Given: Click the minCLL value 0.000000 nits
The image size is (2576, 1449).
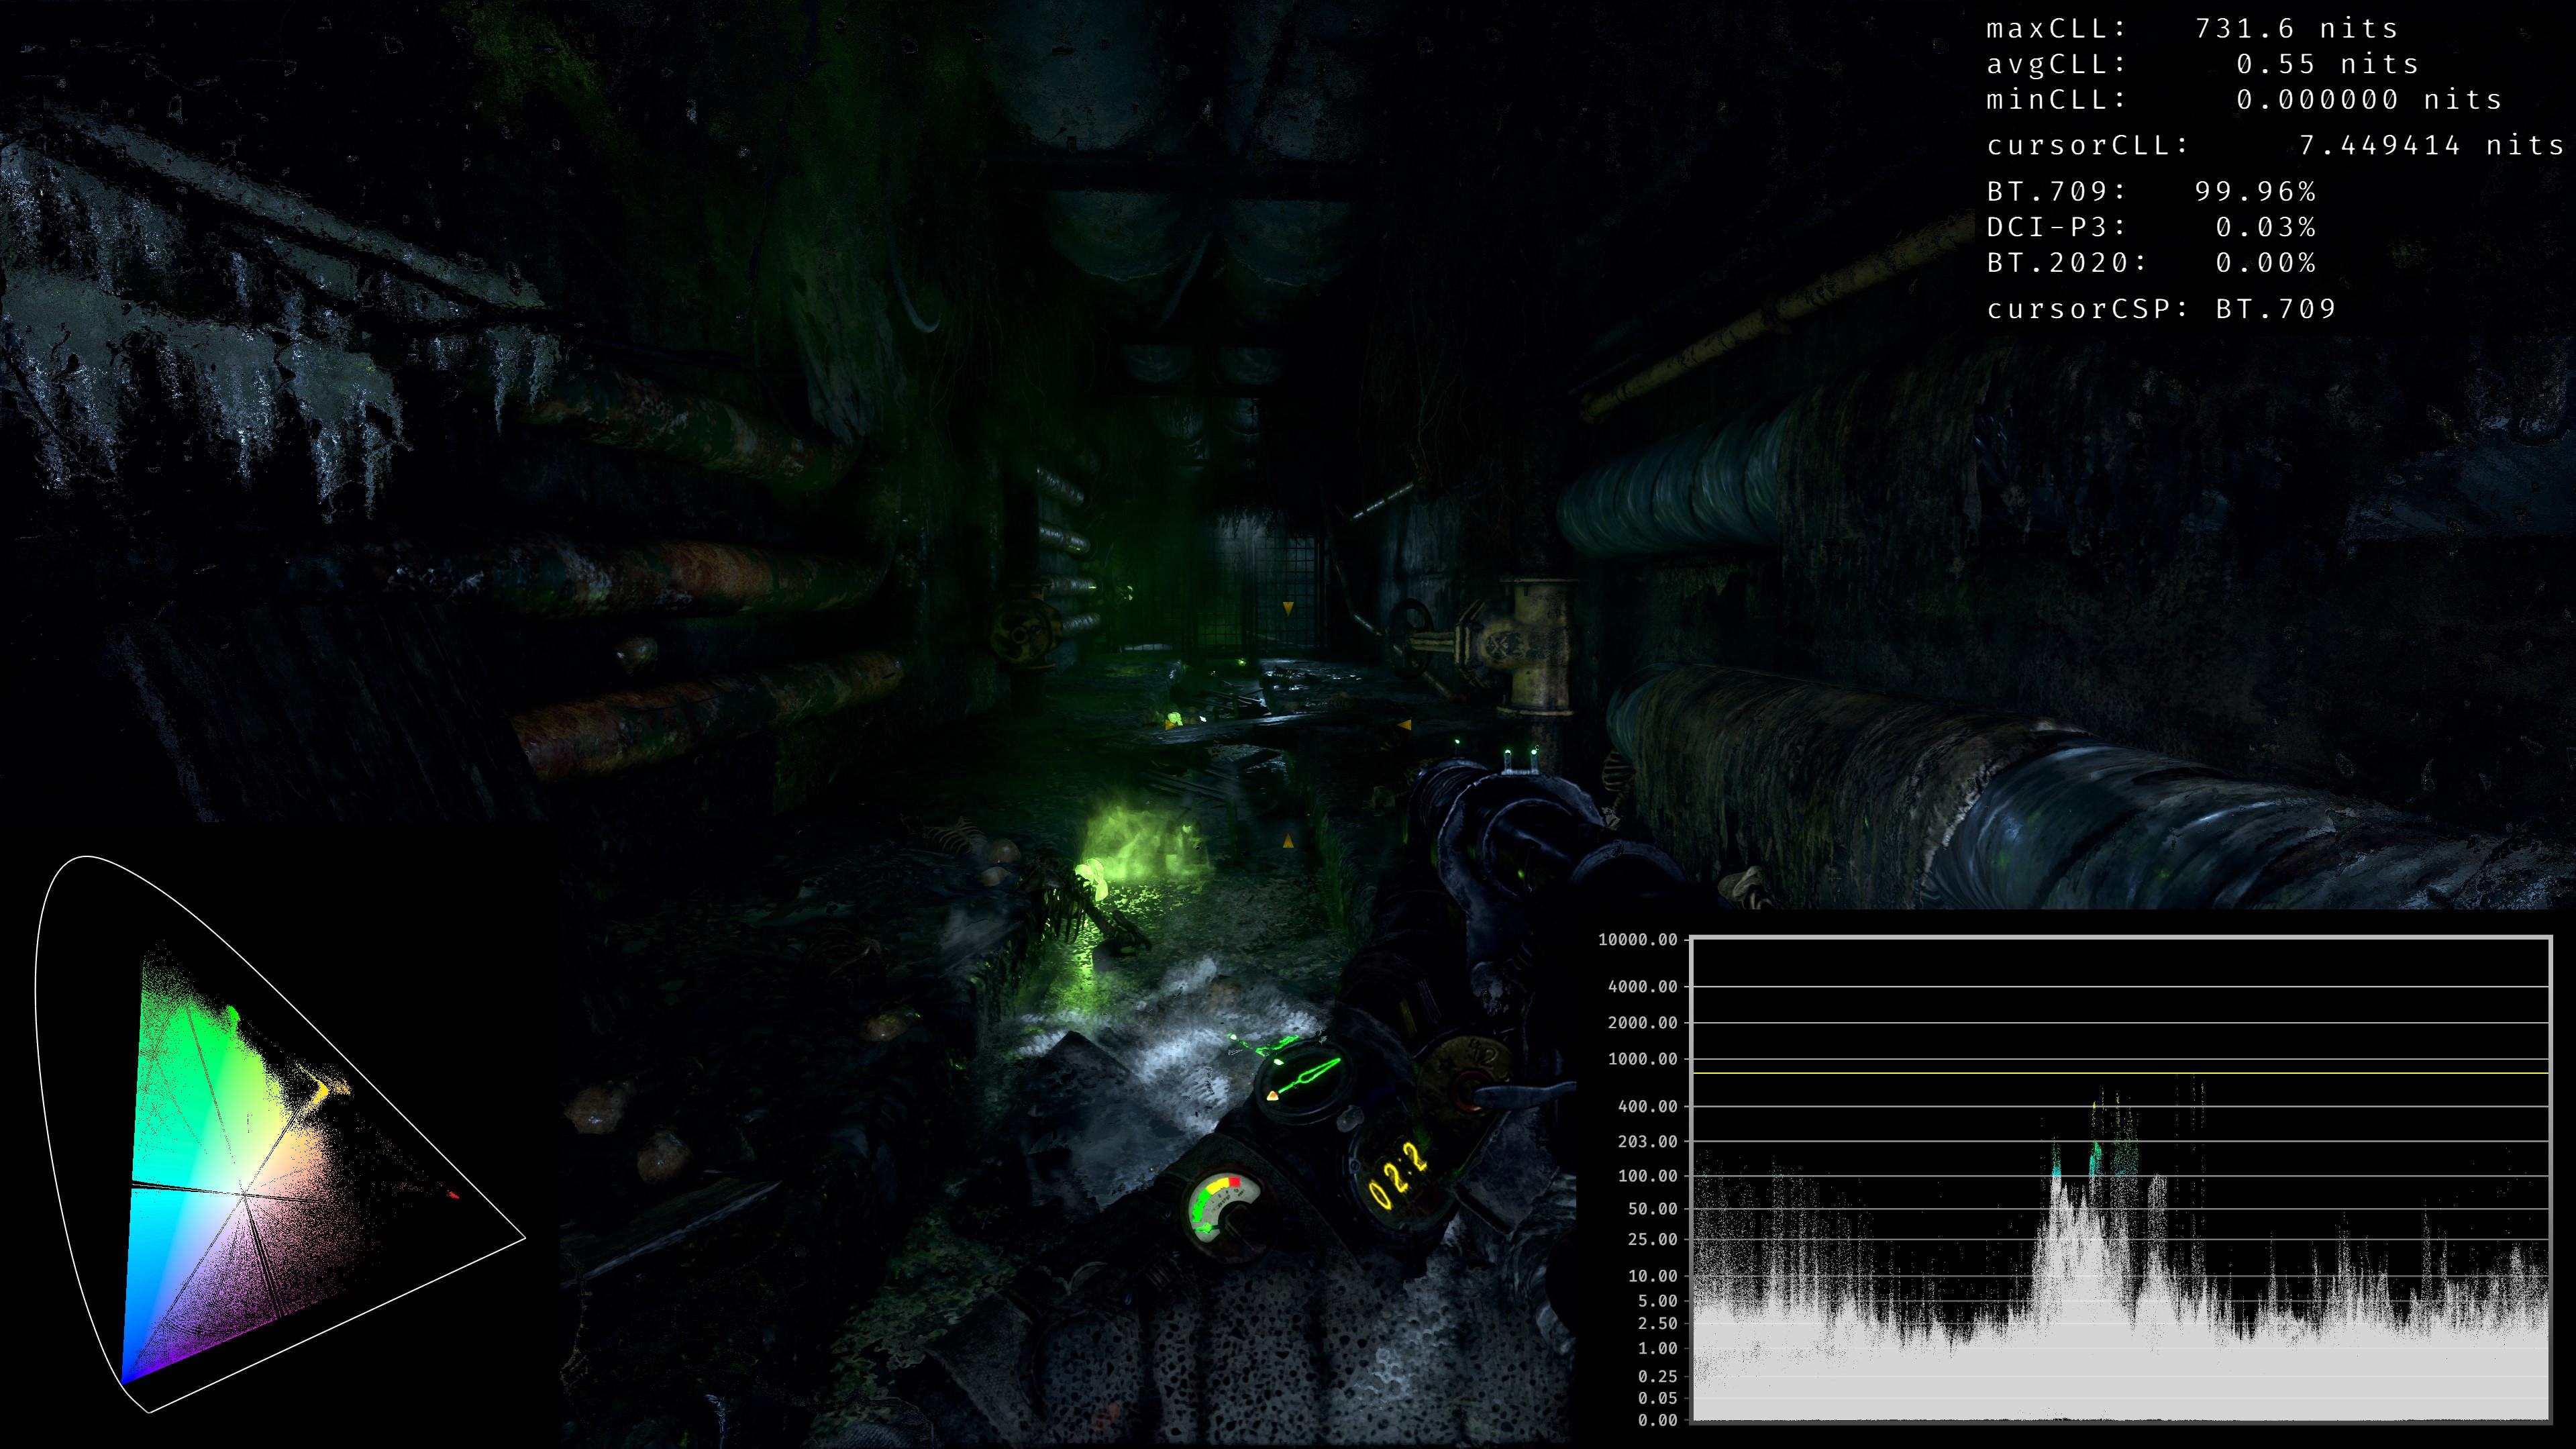Looking at the screenshot, I should (x=2369, y=100).
